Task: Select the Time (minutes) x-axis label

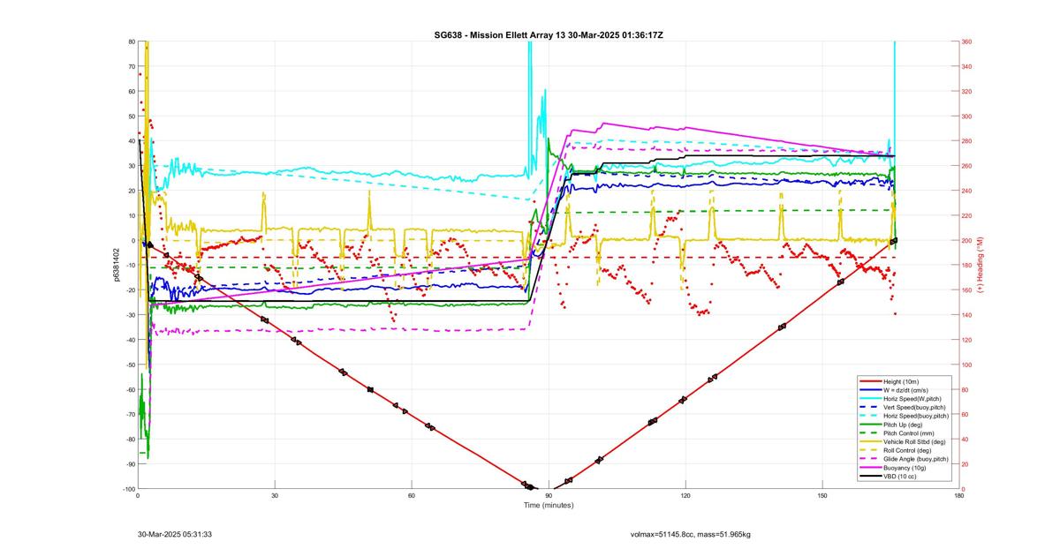Action: pyautogui.click(x=549, y=505)
